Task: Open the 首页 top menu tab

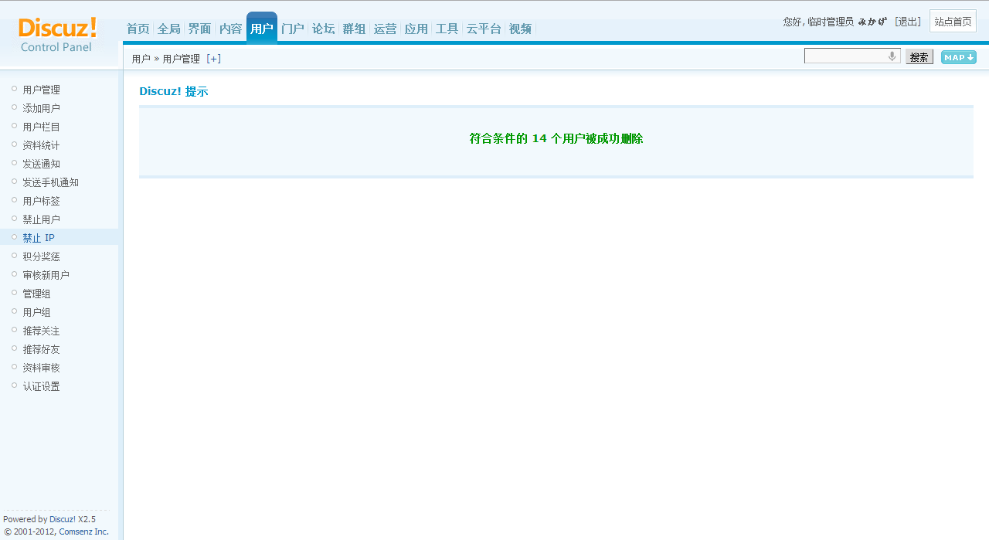Action: coord(138,29)
